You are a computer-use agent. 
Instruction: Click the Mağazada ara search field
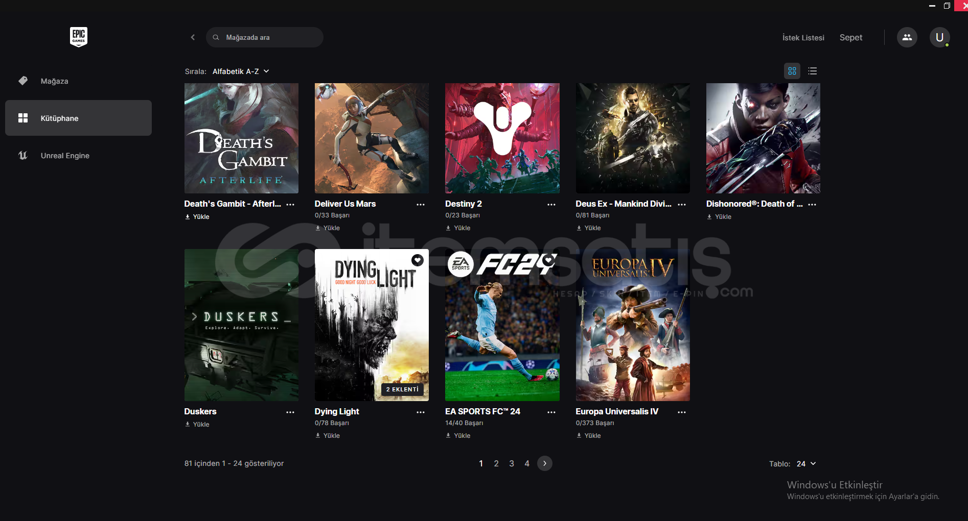265,37
